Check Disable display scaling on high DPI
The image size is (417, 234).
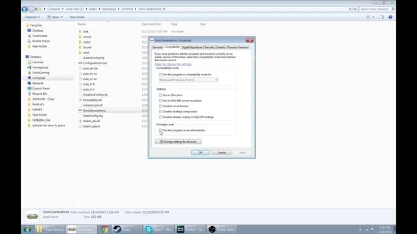(161, 117)
